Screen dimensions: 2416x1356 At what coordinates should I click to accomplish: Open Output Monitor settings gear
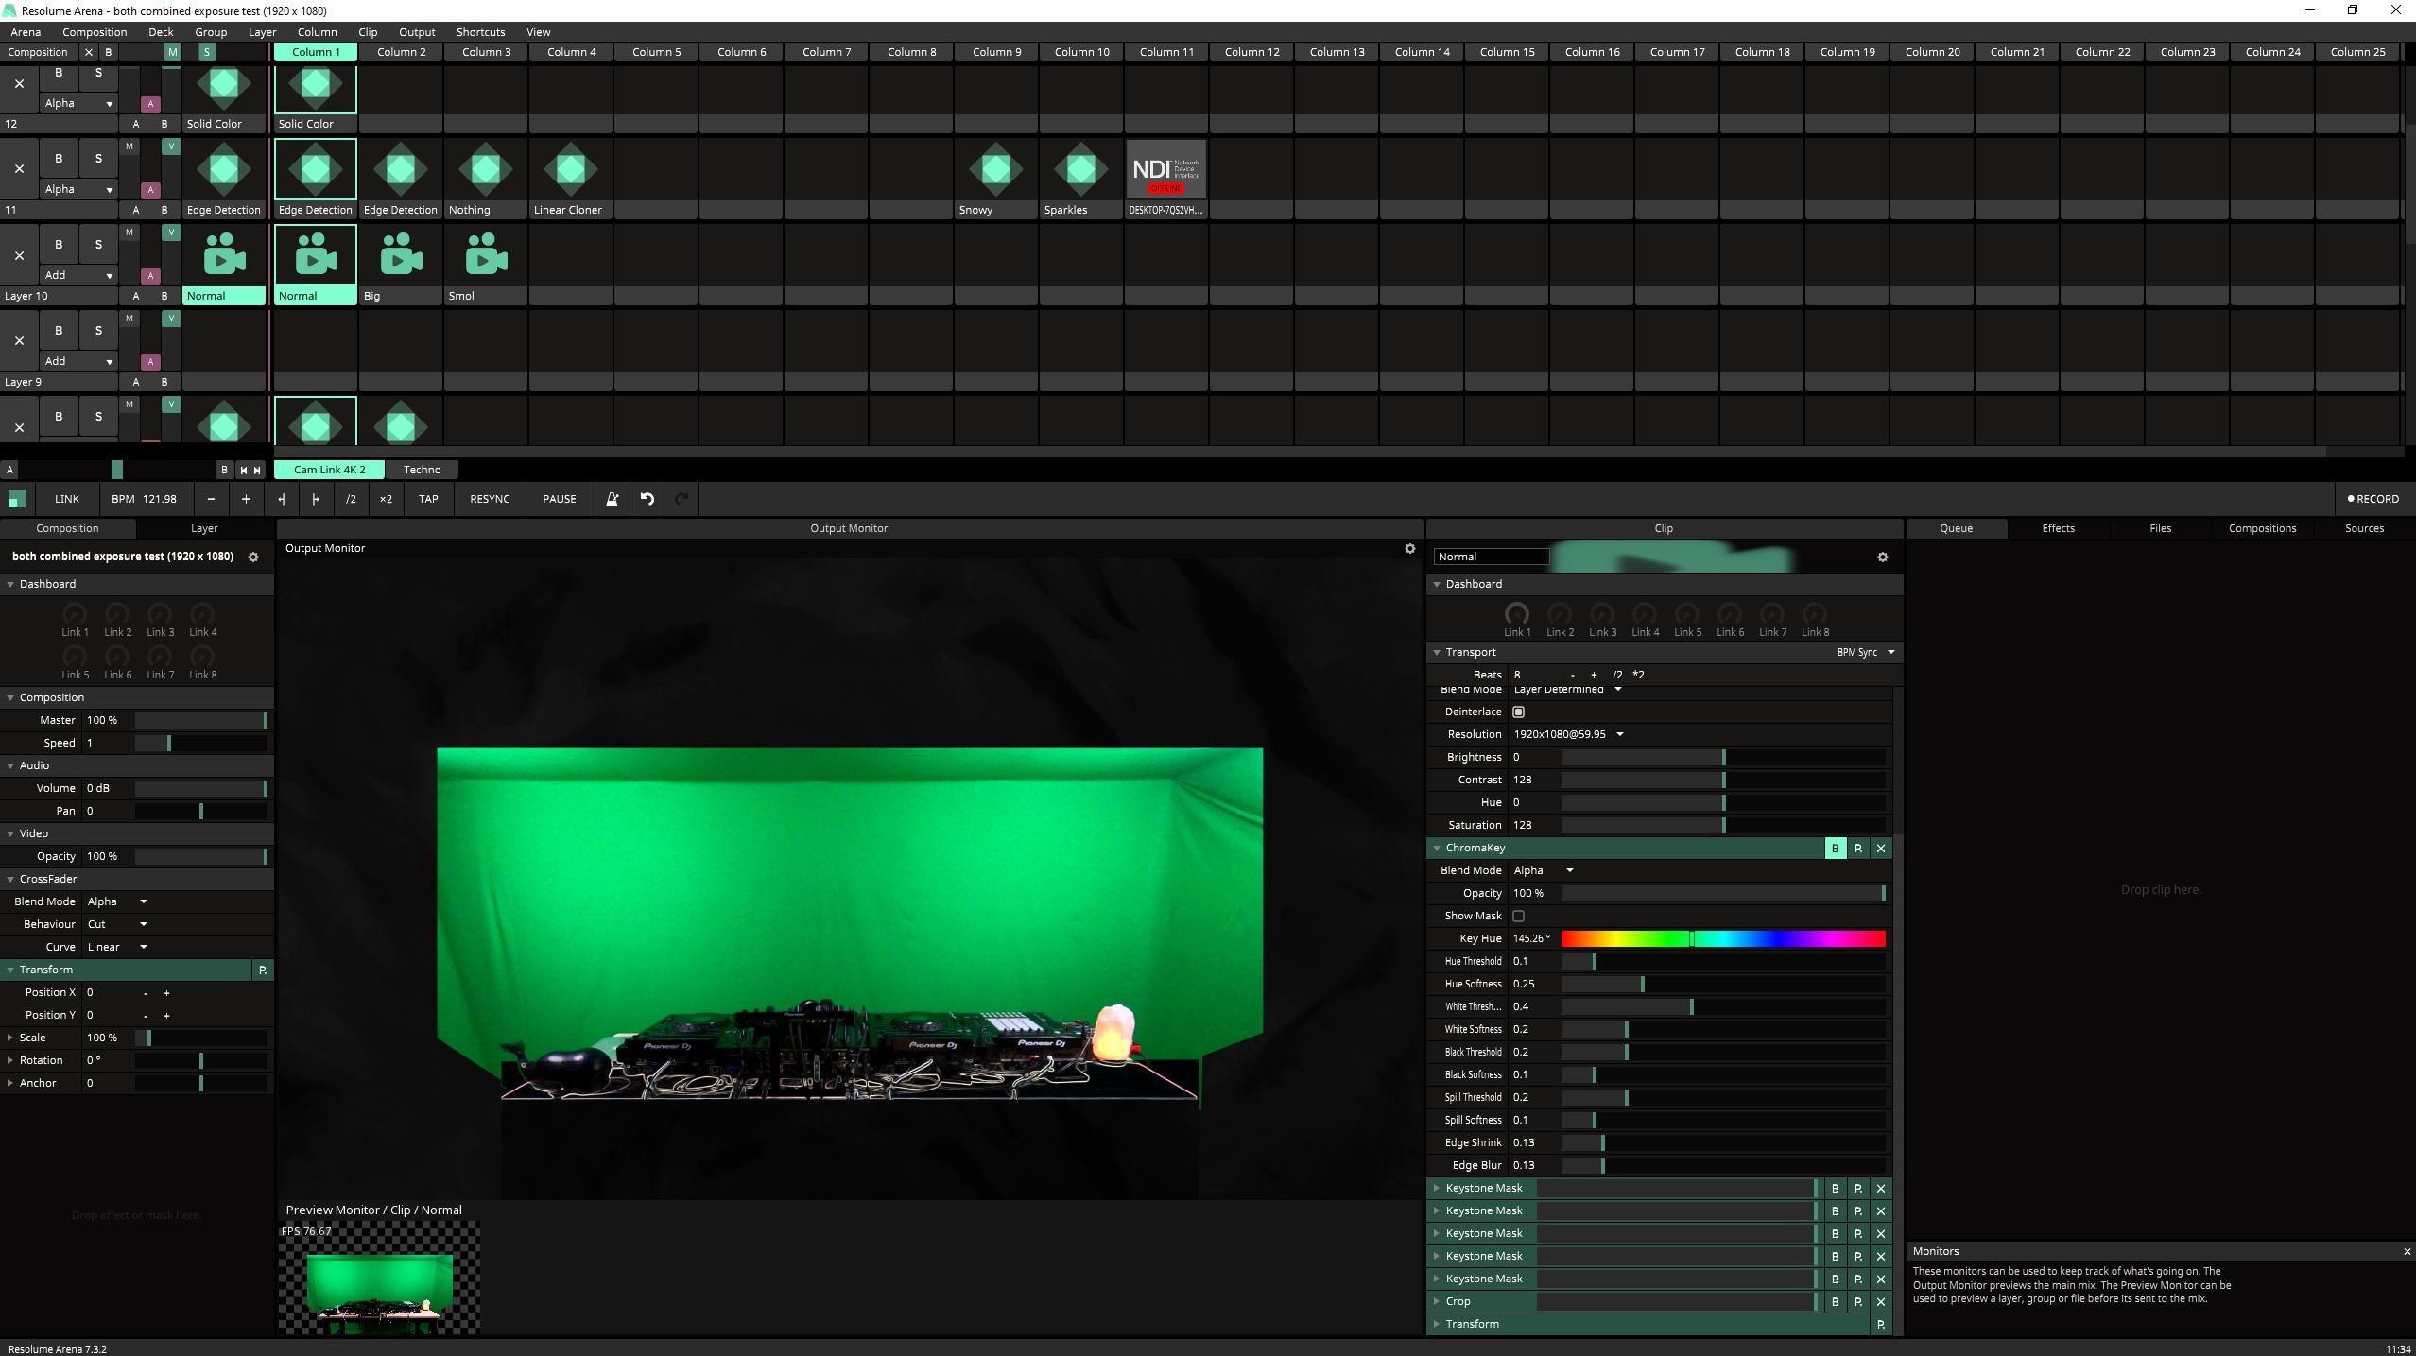click(x=1409, y=548)
